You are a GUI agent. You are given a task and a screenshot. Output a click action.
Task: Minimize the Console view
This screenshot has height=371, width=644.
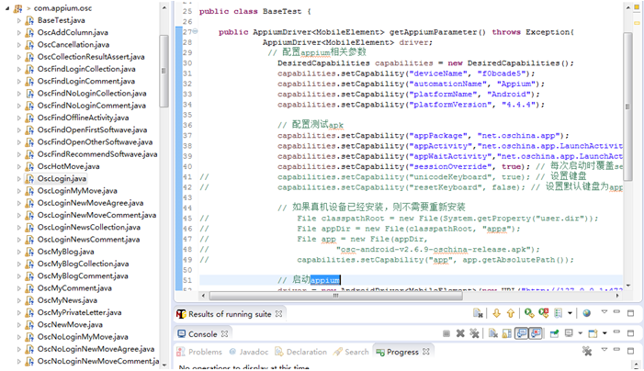[616, 332]
